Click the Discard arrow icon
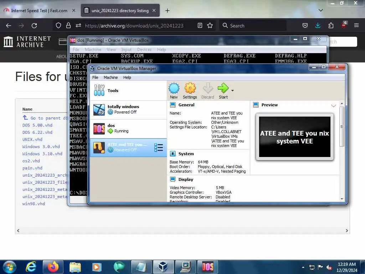This screenshot has width=365, height=274. click(208, 91)
